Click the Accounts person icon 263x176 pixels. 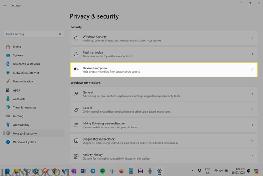pos(8,99)
